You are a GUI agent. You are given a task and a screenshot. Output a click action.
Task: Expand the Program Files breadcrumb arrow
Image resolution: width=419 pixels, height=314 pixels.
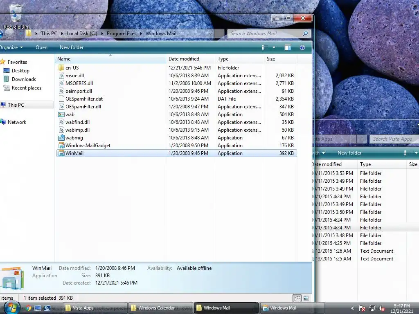[141, 34]
